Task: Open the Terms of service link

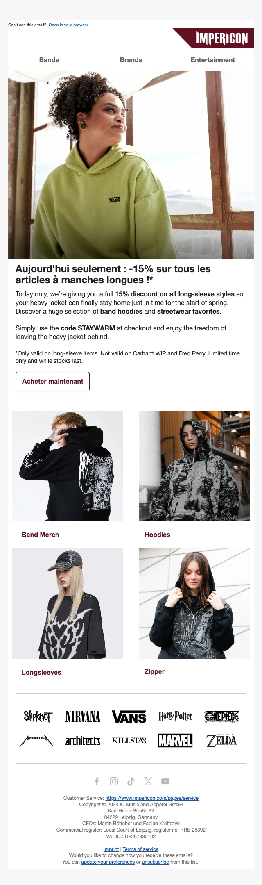Action: [x=140, y=849]
